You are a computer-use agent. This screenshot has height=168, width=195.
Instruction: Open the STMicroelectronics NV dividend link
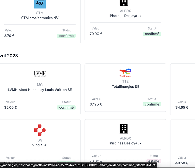[40, 18]
